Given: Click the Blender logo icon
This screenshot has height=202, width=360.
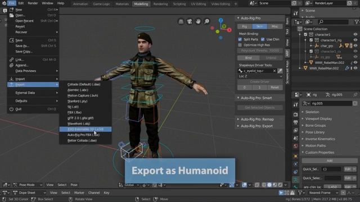Looking at the screenshot, I should tap(4, 3).
